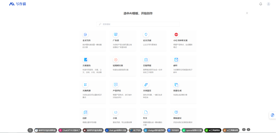Select the 全文写作 template title
276x133 pixels.
point(87,40)
